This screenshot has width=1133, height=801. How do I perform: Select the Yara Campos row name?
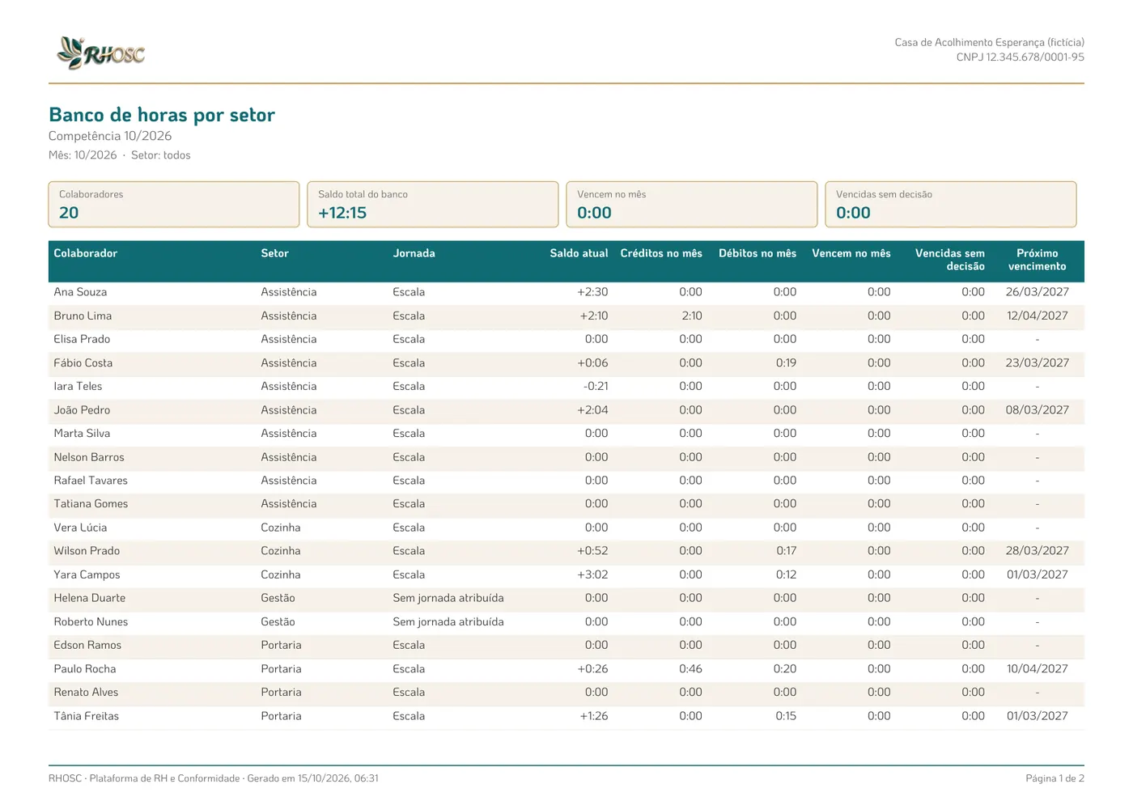pyautogui.click(x=87, y=575)
